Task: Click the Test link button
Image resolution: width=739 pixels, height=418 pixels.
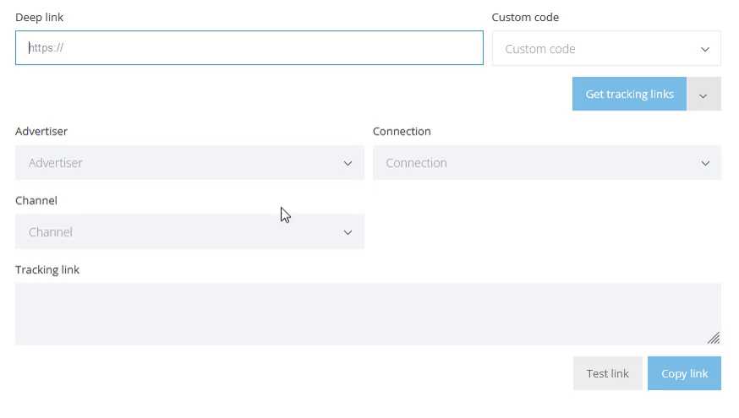Action: click(x=607, y=373)
